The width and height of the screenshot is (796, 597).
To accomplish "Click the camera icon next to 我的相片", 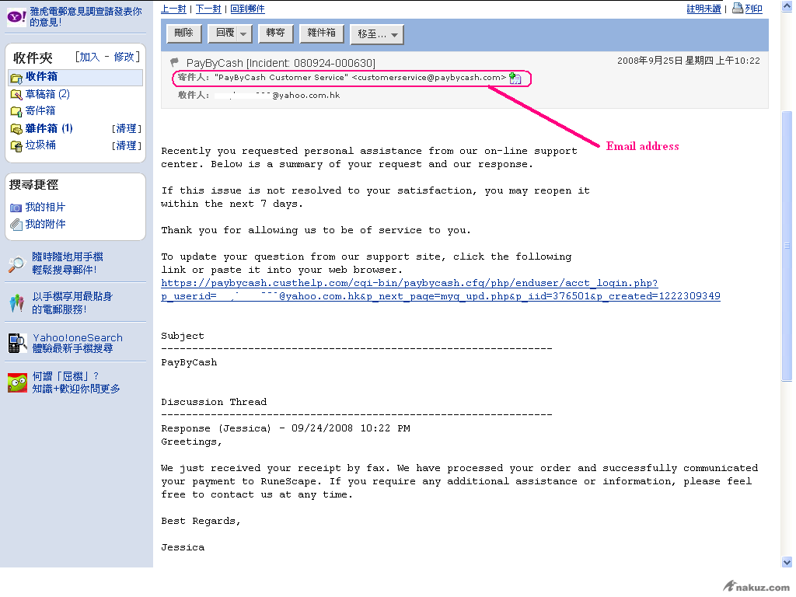I will [16, 208].
